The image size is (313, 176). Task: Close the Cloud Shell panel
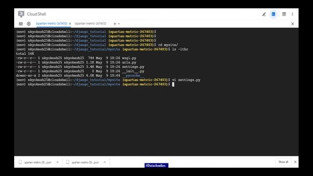[292, 24]
